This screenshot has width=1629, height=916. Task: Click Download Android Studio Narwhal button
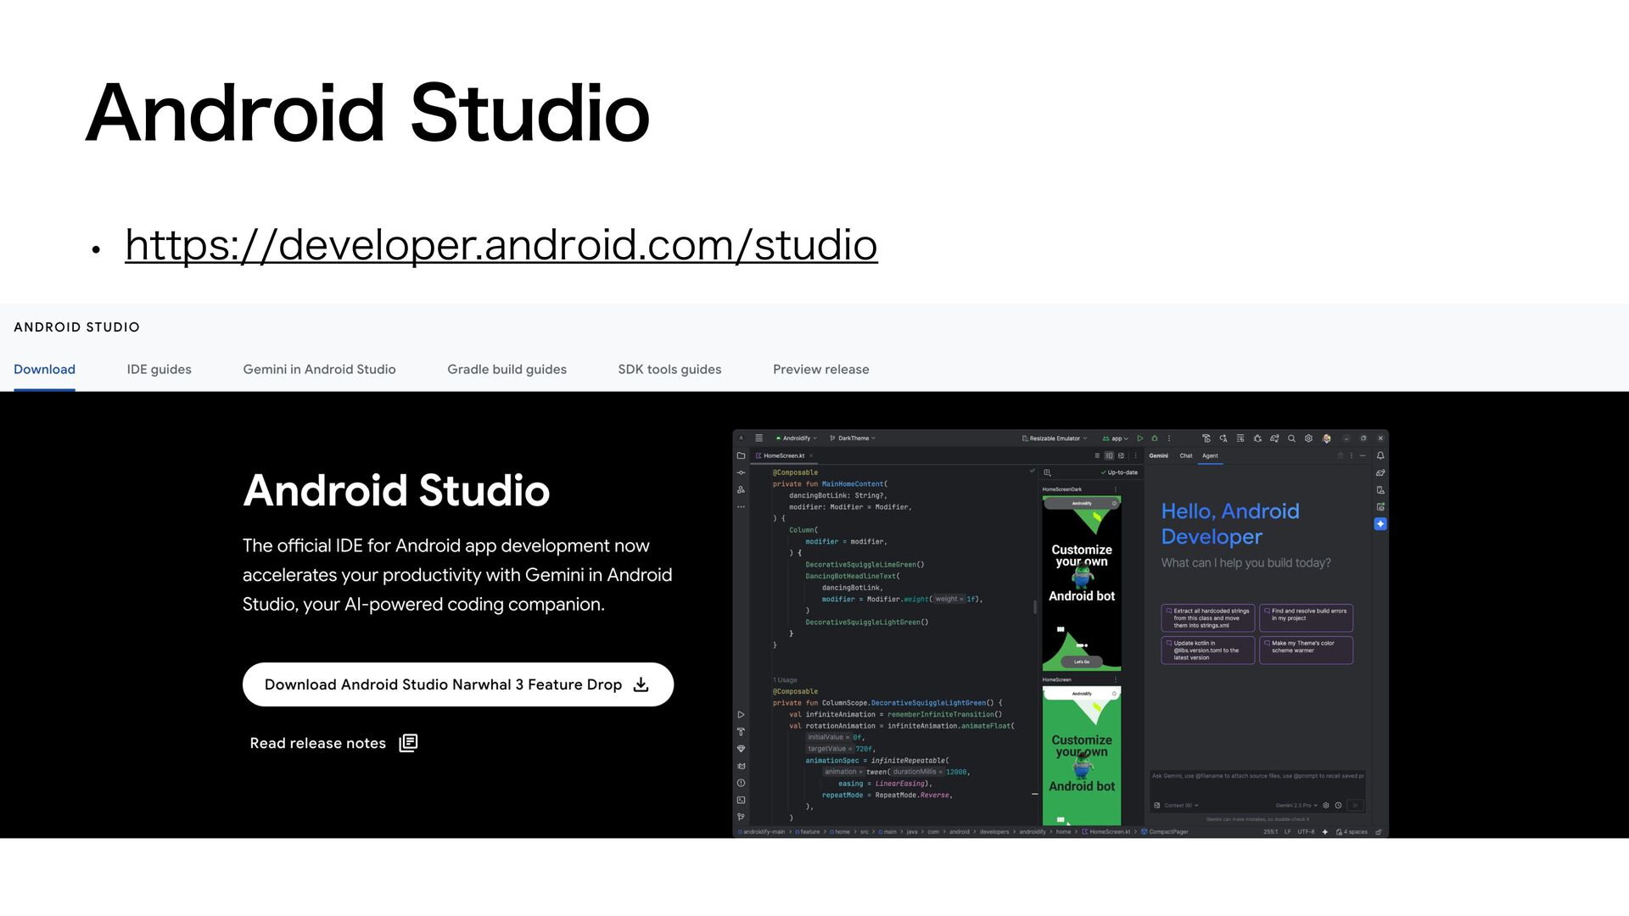click(x=458, y=684)
